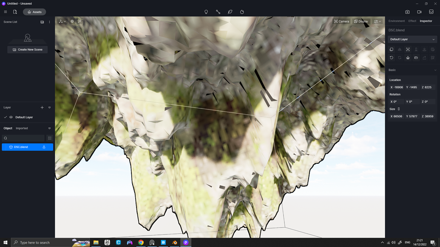Click the focus/frame object icon in the Inspector

[x=407, y=49]
